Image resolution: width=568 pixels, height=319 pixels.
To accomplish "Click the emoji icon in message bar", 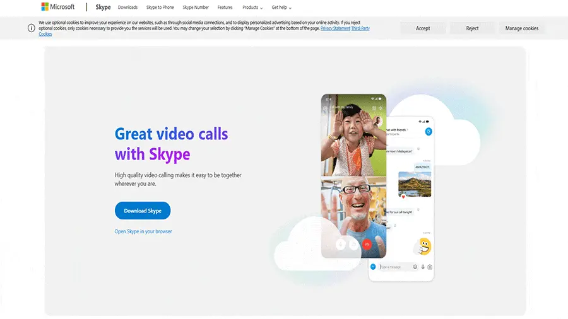I will point(415,267).
